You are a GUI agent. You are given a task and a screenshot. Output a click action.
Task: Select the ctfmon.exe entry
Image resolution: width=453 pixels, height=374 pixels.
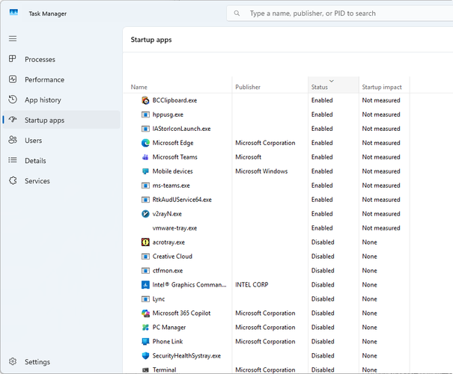[168, 271]
